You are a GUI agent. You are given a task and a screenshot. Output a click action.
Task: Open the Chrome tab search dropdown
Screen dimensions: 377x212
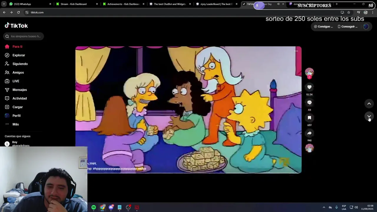pos(4,4)
